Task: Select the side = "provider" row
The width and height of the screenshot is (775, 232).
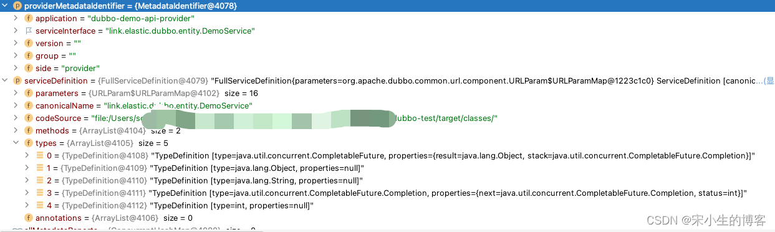Action: 387,68
